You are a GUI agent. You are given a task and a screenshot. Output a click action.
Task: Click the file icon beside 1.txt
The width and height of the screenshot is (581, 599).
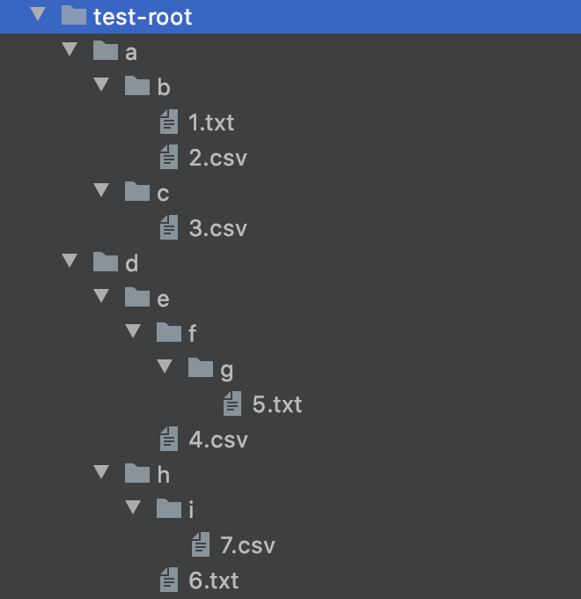coord(169,122)
